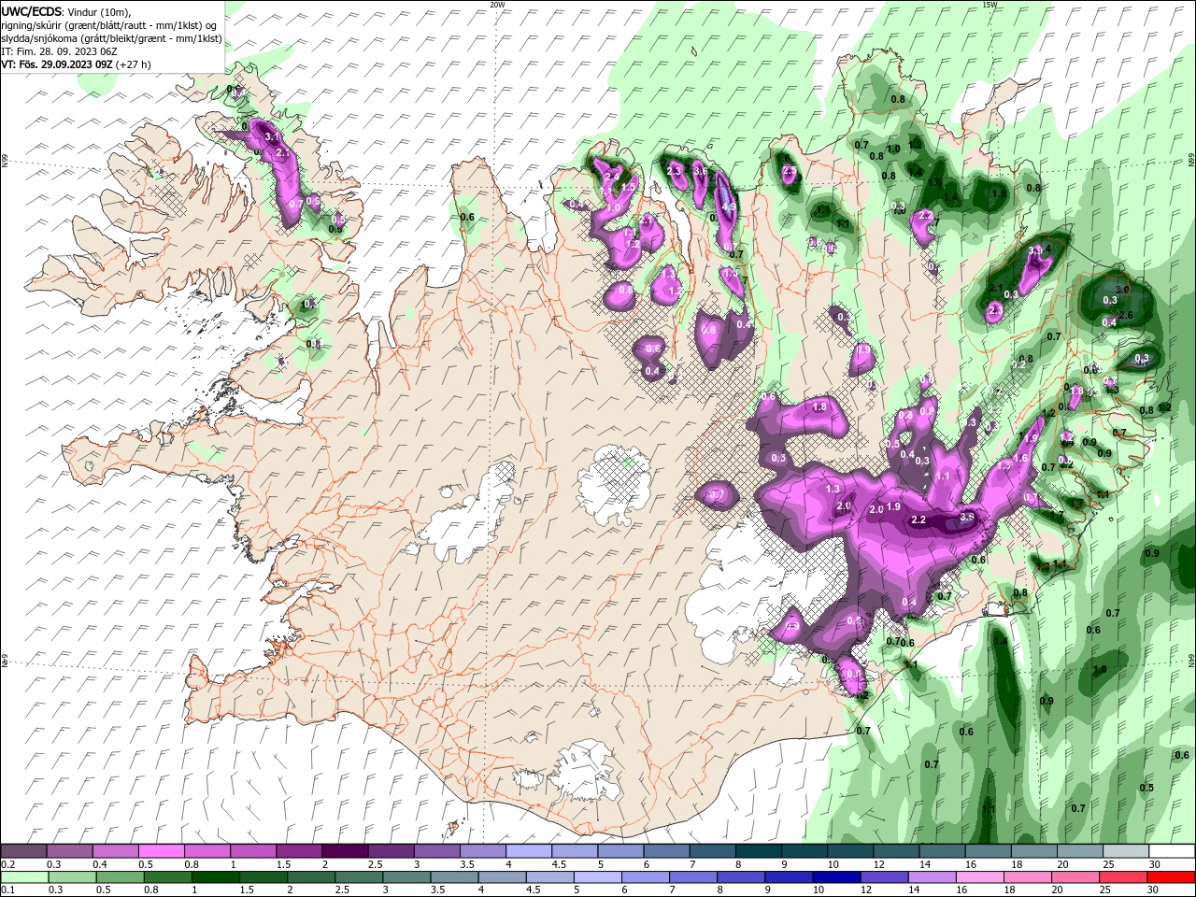Viewport: 1196px width, 897px height.
Task: Click the 'slydda/snjókoma' legend description line
Action: coord(111,38)
